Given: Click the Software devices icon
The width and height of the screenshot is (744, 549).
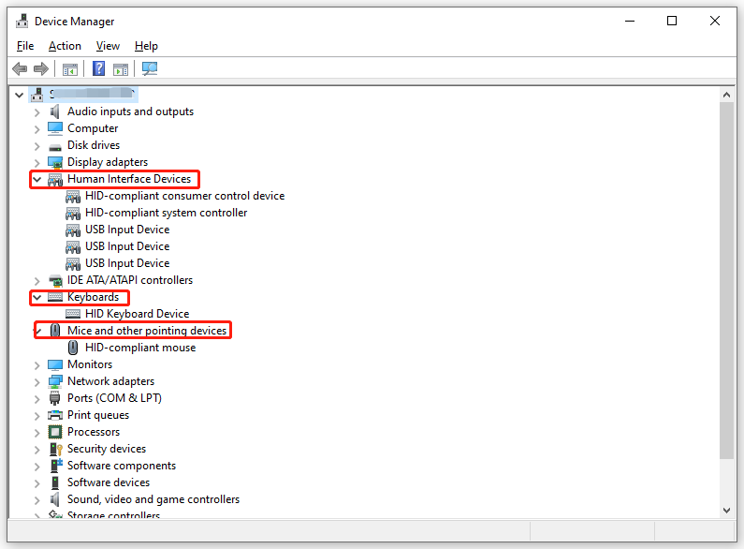Looking at the screenshot, I should (55, 482).
